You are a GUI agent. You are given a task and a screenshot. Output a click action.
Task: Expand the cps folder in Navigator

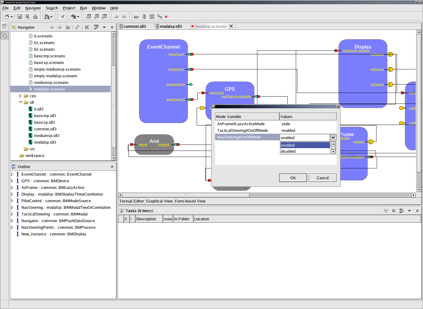[21, 96]
